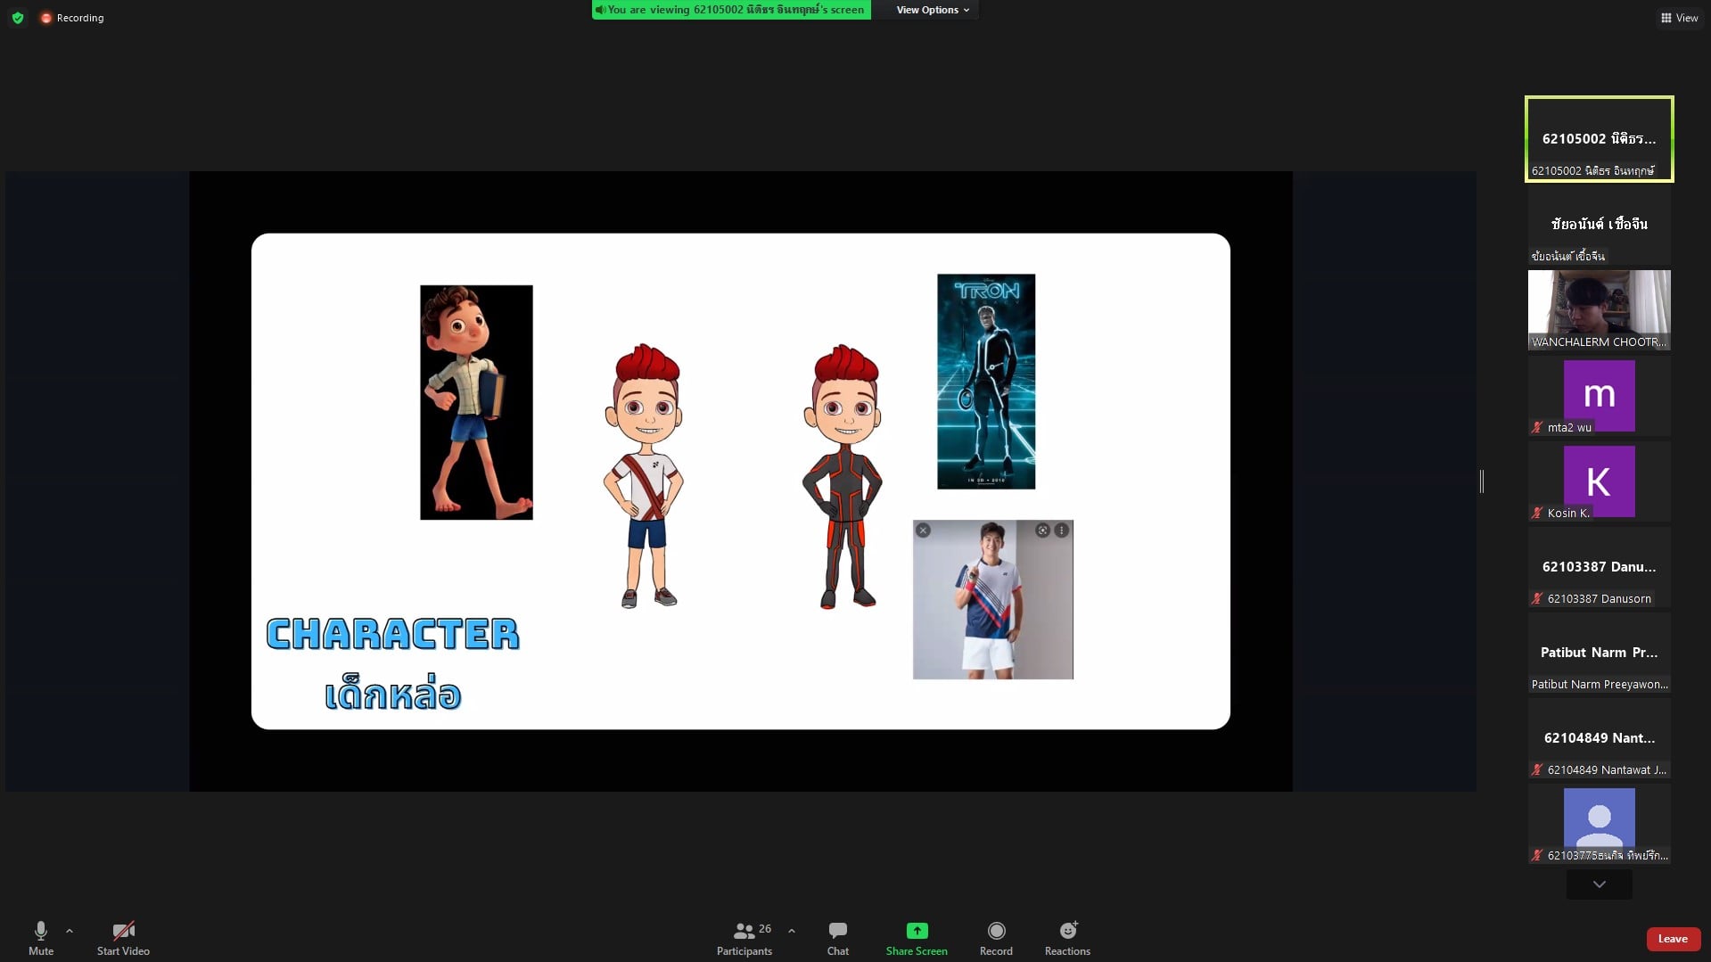Turn on camera with Start Video
1711x962 pixels.
[123, 938]
